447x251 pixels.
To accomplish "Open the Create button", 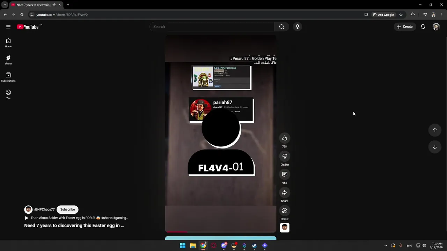I will (405, 27).
